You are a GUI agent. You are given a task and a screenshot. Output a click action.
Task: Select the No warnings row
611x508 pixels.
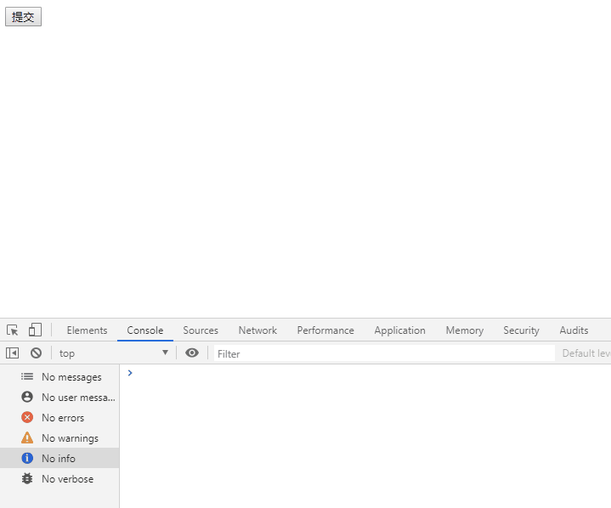[59, 437]
